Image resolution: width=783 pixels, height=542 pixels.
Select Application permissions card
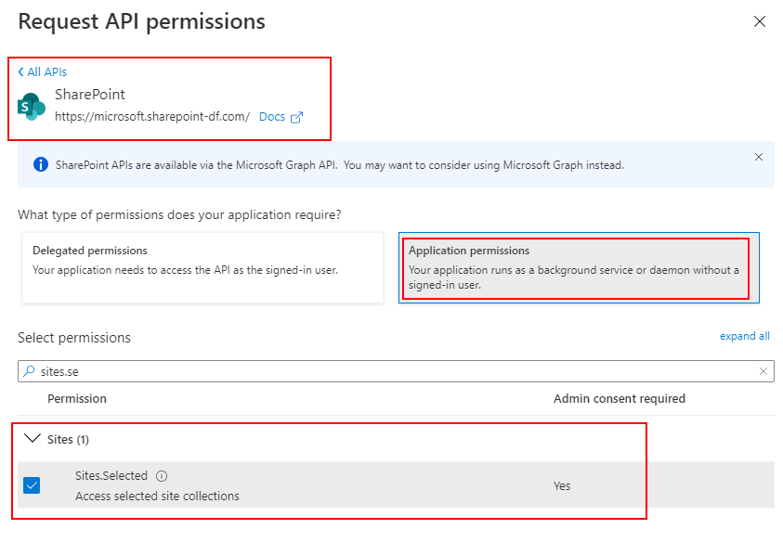point(579,267)
